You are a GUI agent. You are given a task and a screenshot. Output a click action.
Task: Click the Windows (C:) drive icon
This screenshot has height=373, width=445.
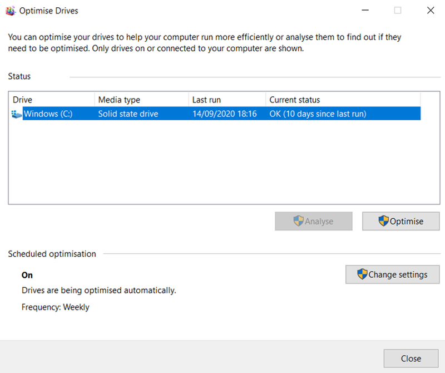coord(17,114)
